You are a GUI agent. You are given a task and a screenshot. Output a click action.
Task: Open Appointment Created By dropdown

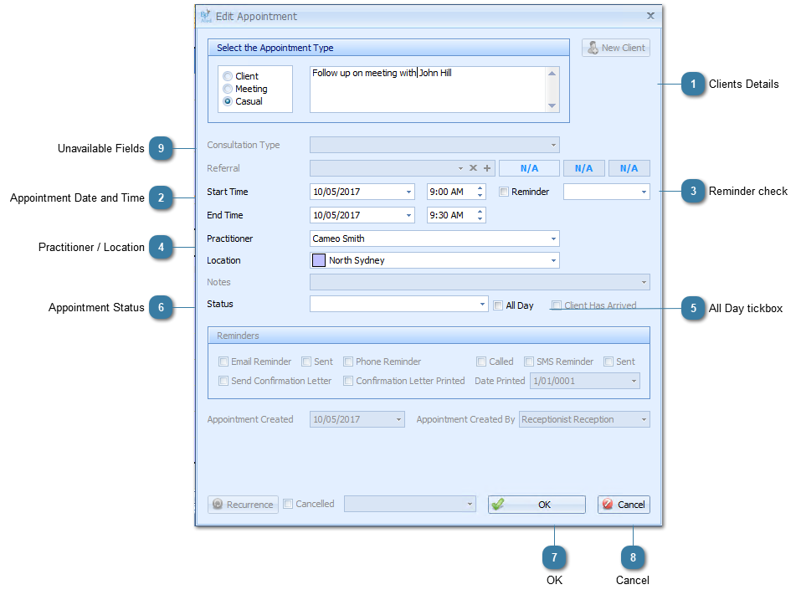pos(644,420)
